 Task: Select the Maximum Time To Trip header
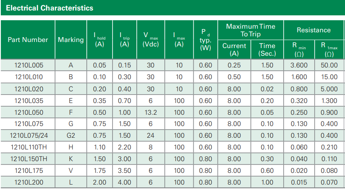coord(250,30)
